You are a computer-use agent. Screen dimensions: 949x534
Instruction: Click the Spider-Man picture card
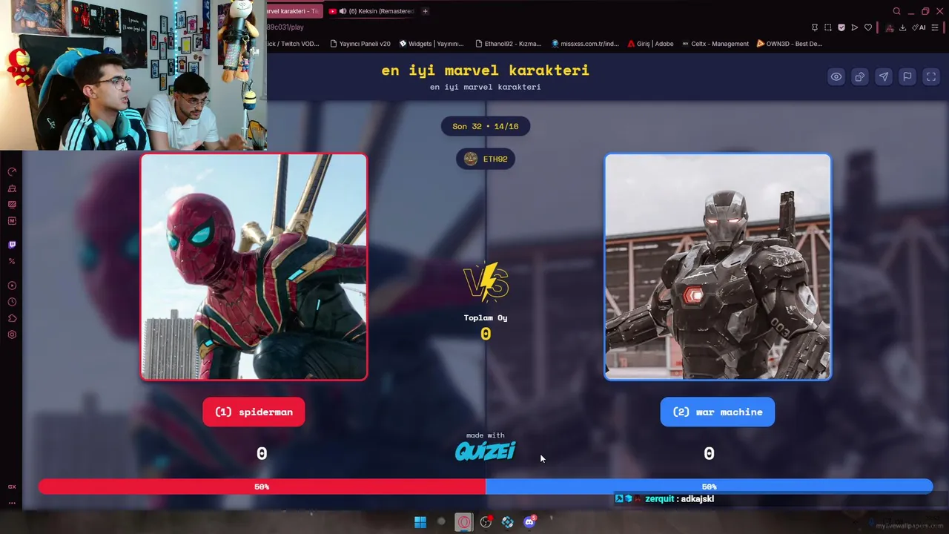pos(254,267)
